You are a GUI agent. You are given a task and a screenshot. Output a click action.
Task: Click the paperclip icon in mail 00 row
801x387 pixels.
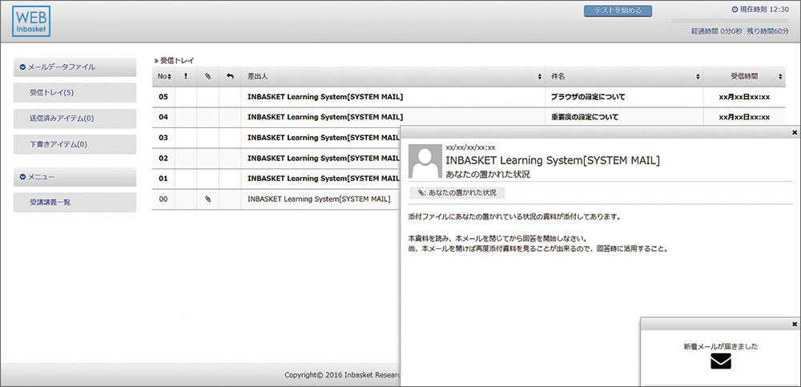click(207, 199)
